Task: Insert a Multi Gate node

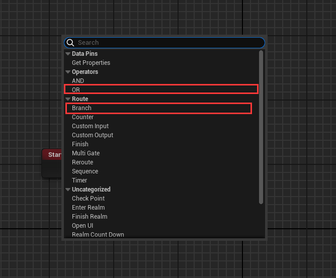Action: pyautogui.click(x=86, y=153)
